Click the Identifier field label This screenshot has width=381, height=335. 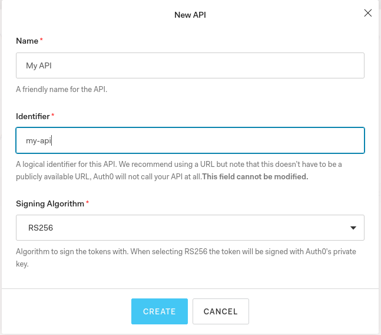tap(33, 116)
